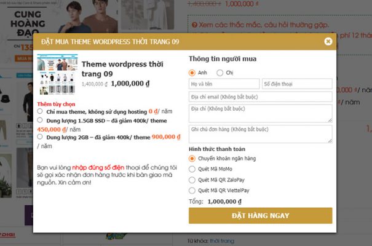Click the theme product thumbnail image

(x=57, y=73)
